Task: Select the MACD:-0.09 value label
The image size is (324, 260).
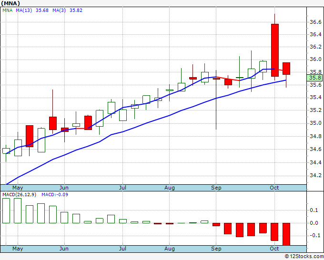Action: [x=55, y=195]
